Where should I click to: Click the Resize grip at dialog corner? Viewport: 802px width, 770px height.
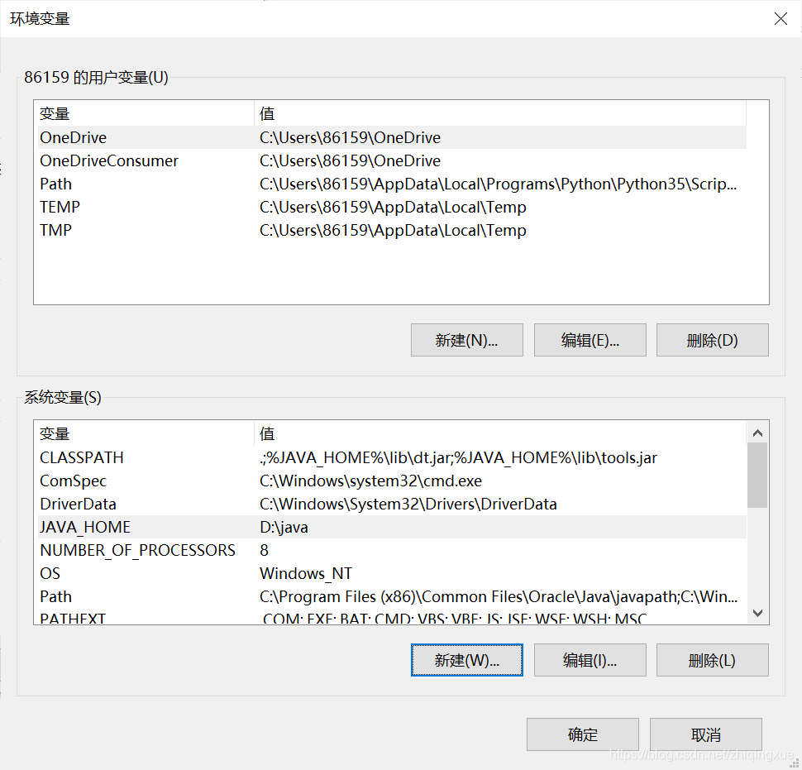point(795,764)
